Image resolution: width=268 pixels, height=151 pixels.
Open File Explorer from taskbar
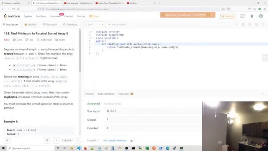pyautogui.click(x=72, y=148)
